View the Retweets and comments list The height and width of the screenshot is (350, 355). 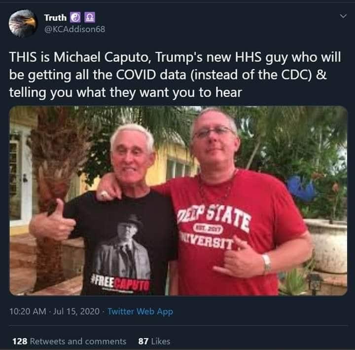[x=78, y=341]
